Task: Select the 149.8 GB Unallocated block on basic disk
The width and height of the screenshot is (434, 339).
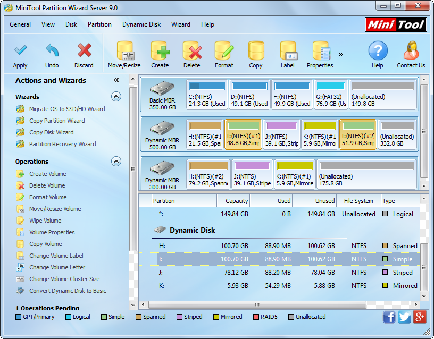Action: tap(383, 95)
